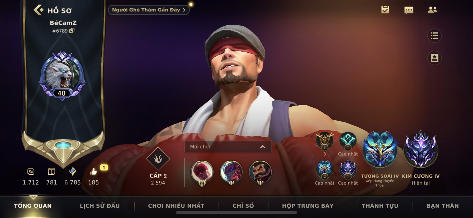Viewport: 473px width, 218px height.
Task: Select the third champion portrait
Action: click(x=260, y=173)
